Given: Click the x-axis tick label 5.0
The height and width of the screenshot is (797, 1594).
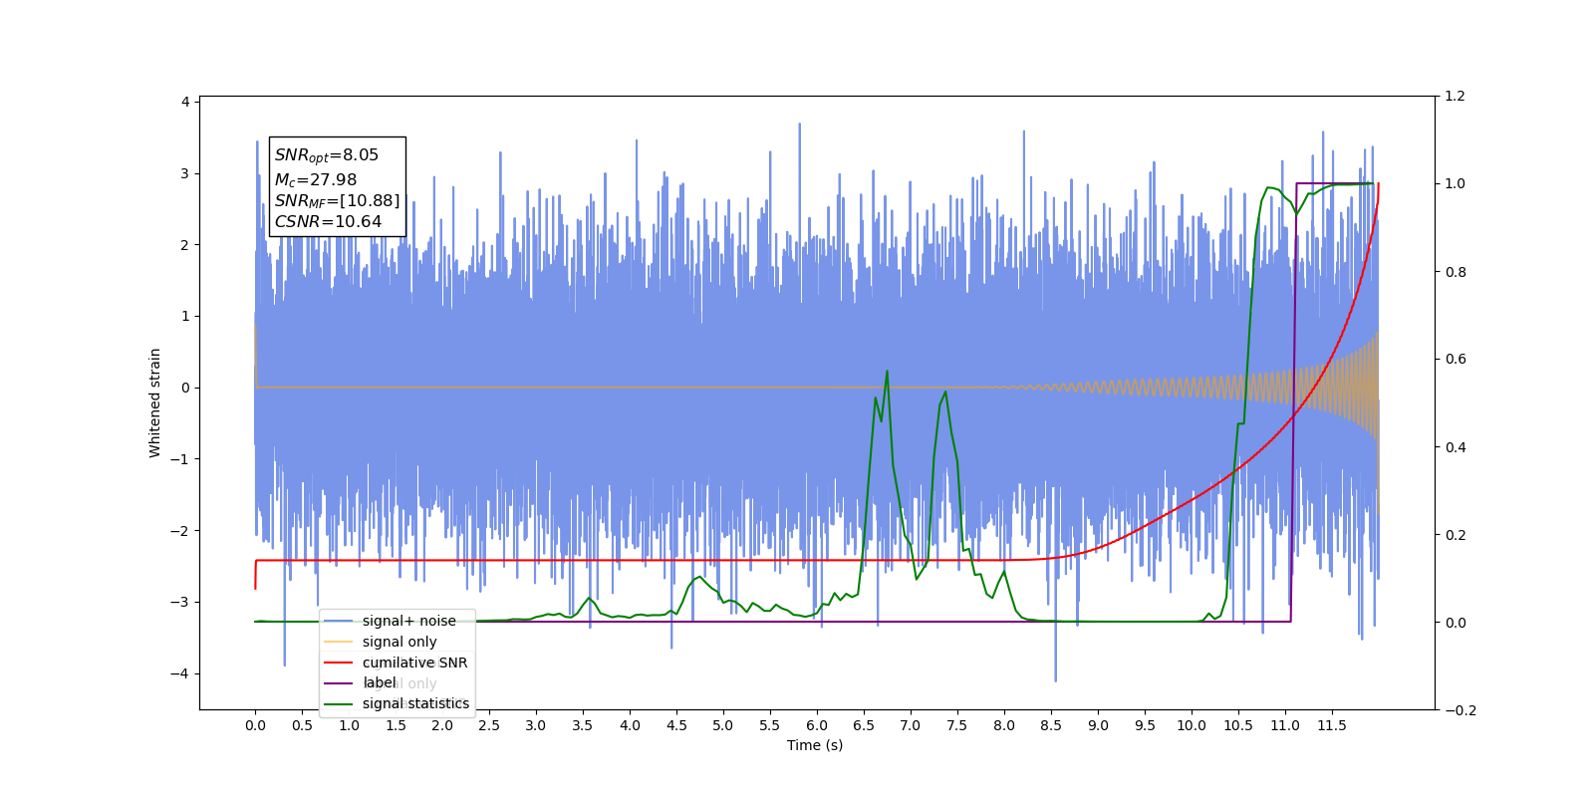Looking at the screenshot, I should click(723, 725).
